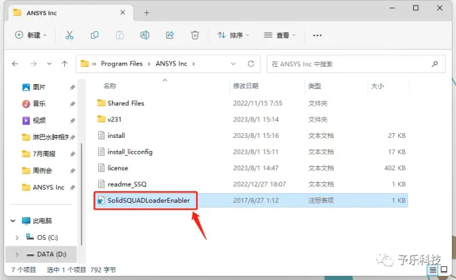Add a new tab with plus button
Screen dimensions: 456x280
pyautogui.click(x=147, y=13)
